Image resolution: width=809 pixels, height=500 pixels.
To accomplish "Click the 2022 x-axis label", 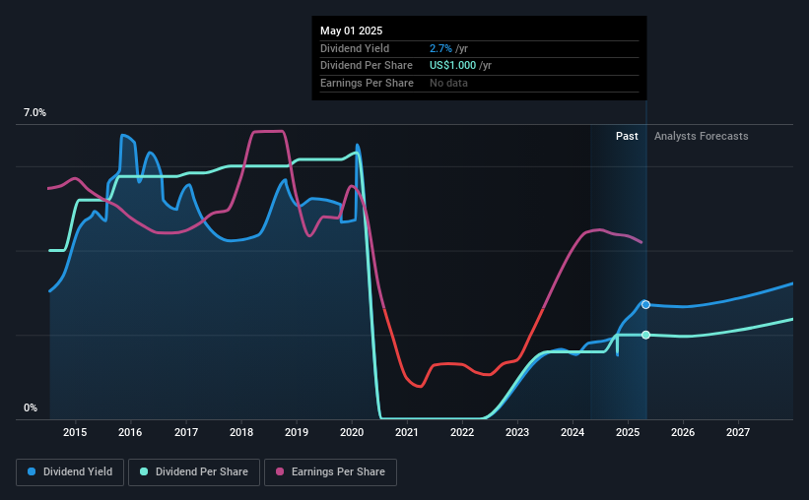I will click(x=462, y=432).
